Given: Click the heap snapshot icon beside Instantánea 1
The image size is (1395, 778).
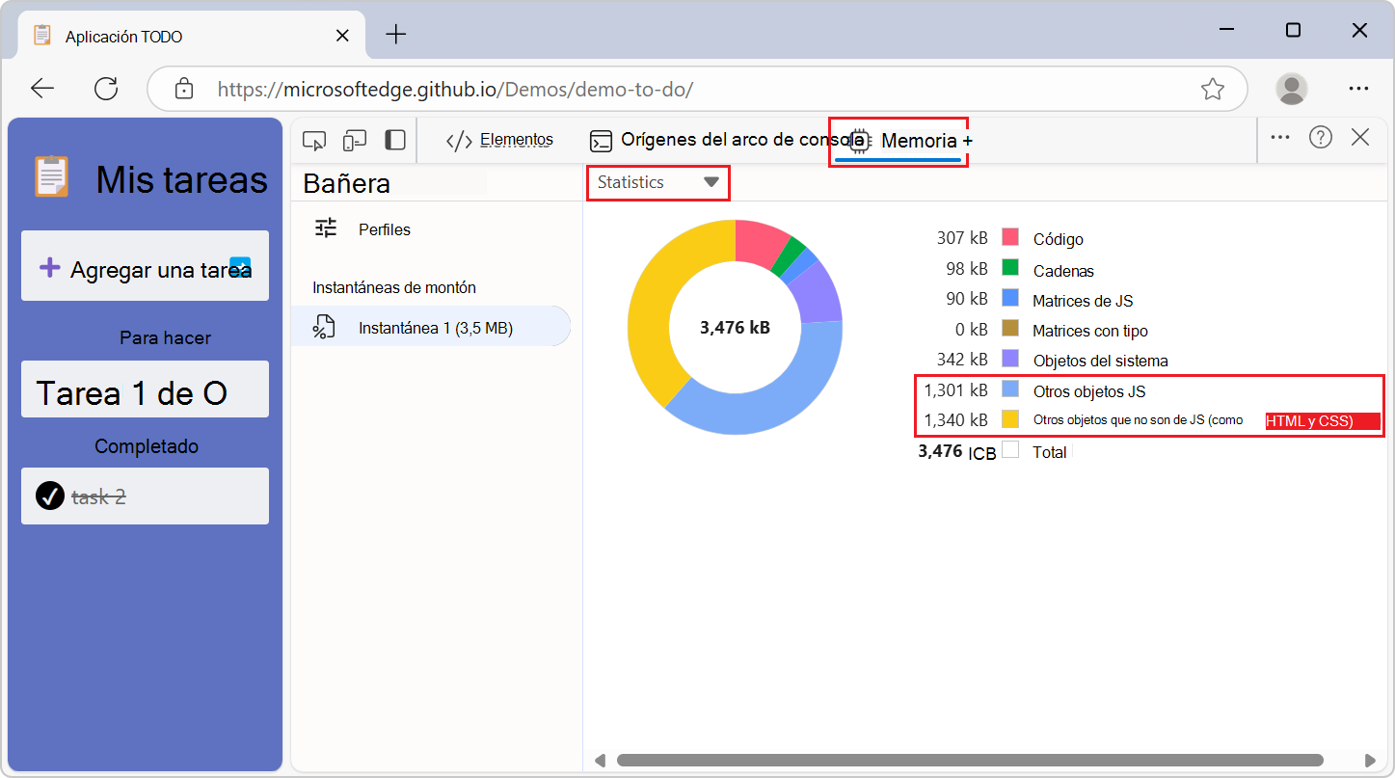Looking at the screenshot, I should 324,327.
